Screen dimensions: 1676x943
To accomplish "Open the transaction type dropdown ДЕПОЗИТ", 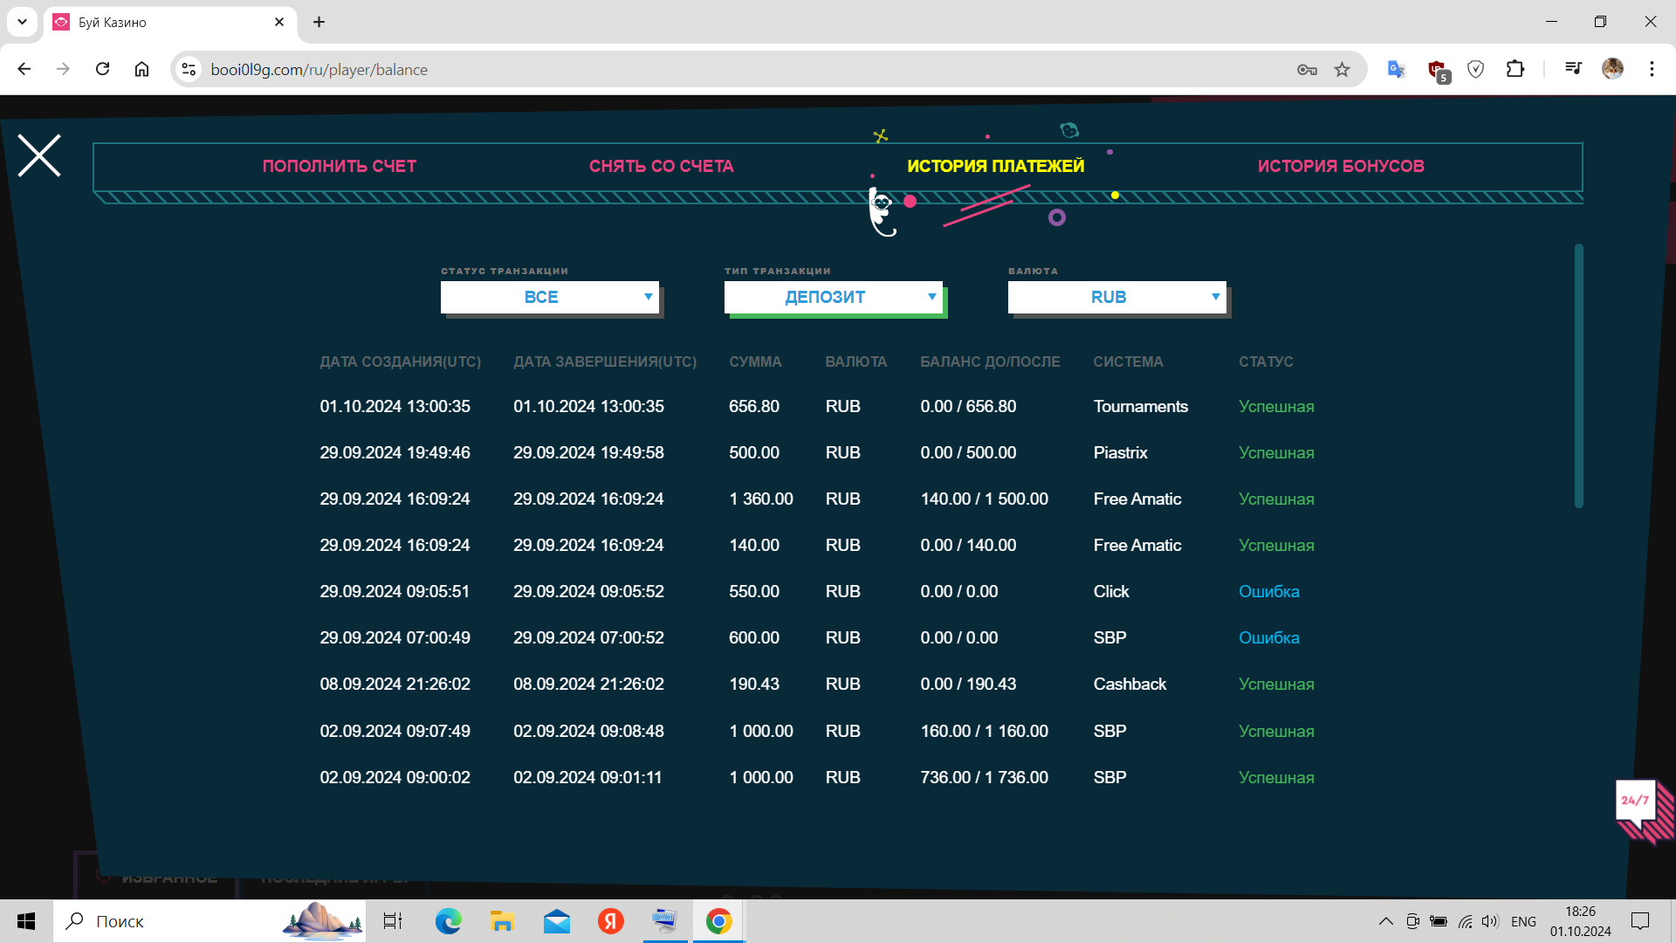I will [834, 297].
